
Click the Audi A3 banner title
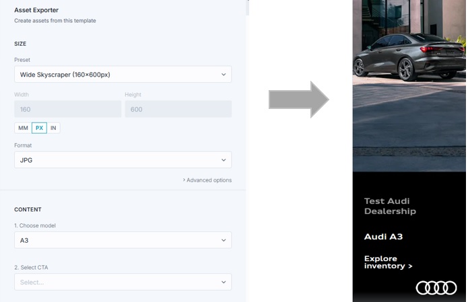pyautogui.click(x=383, y=237)
